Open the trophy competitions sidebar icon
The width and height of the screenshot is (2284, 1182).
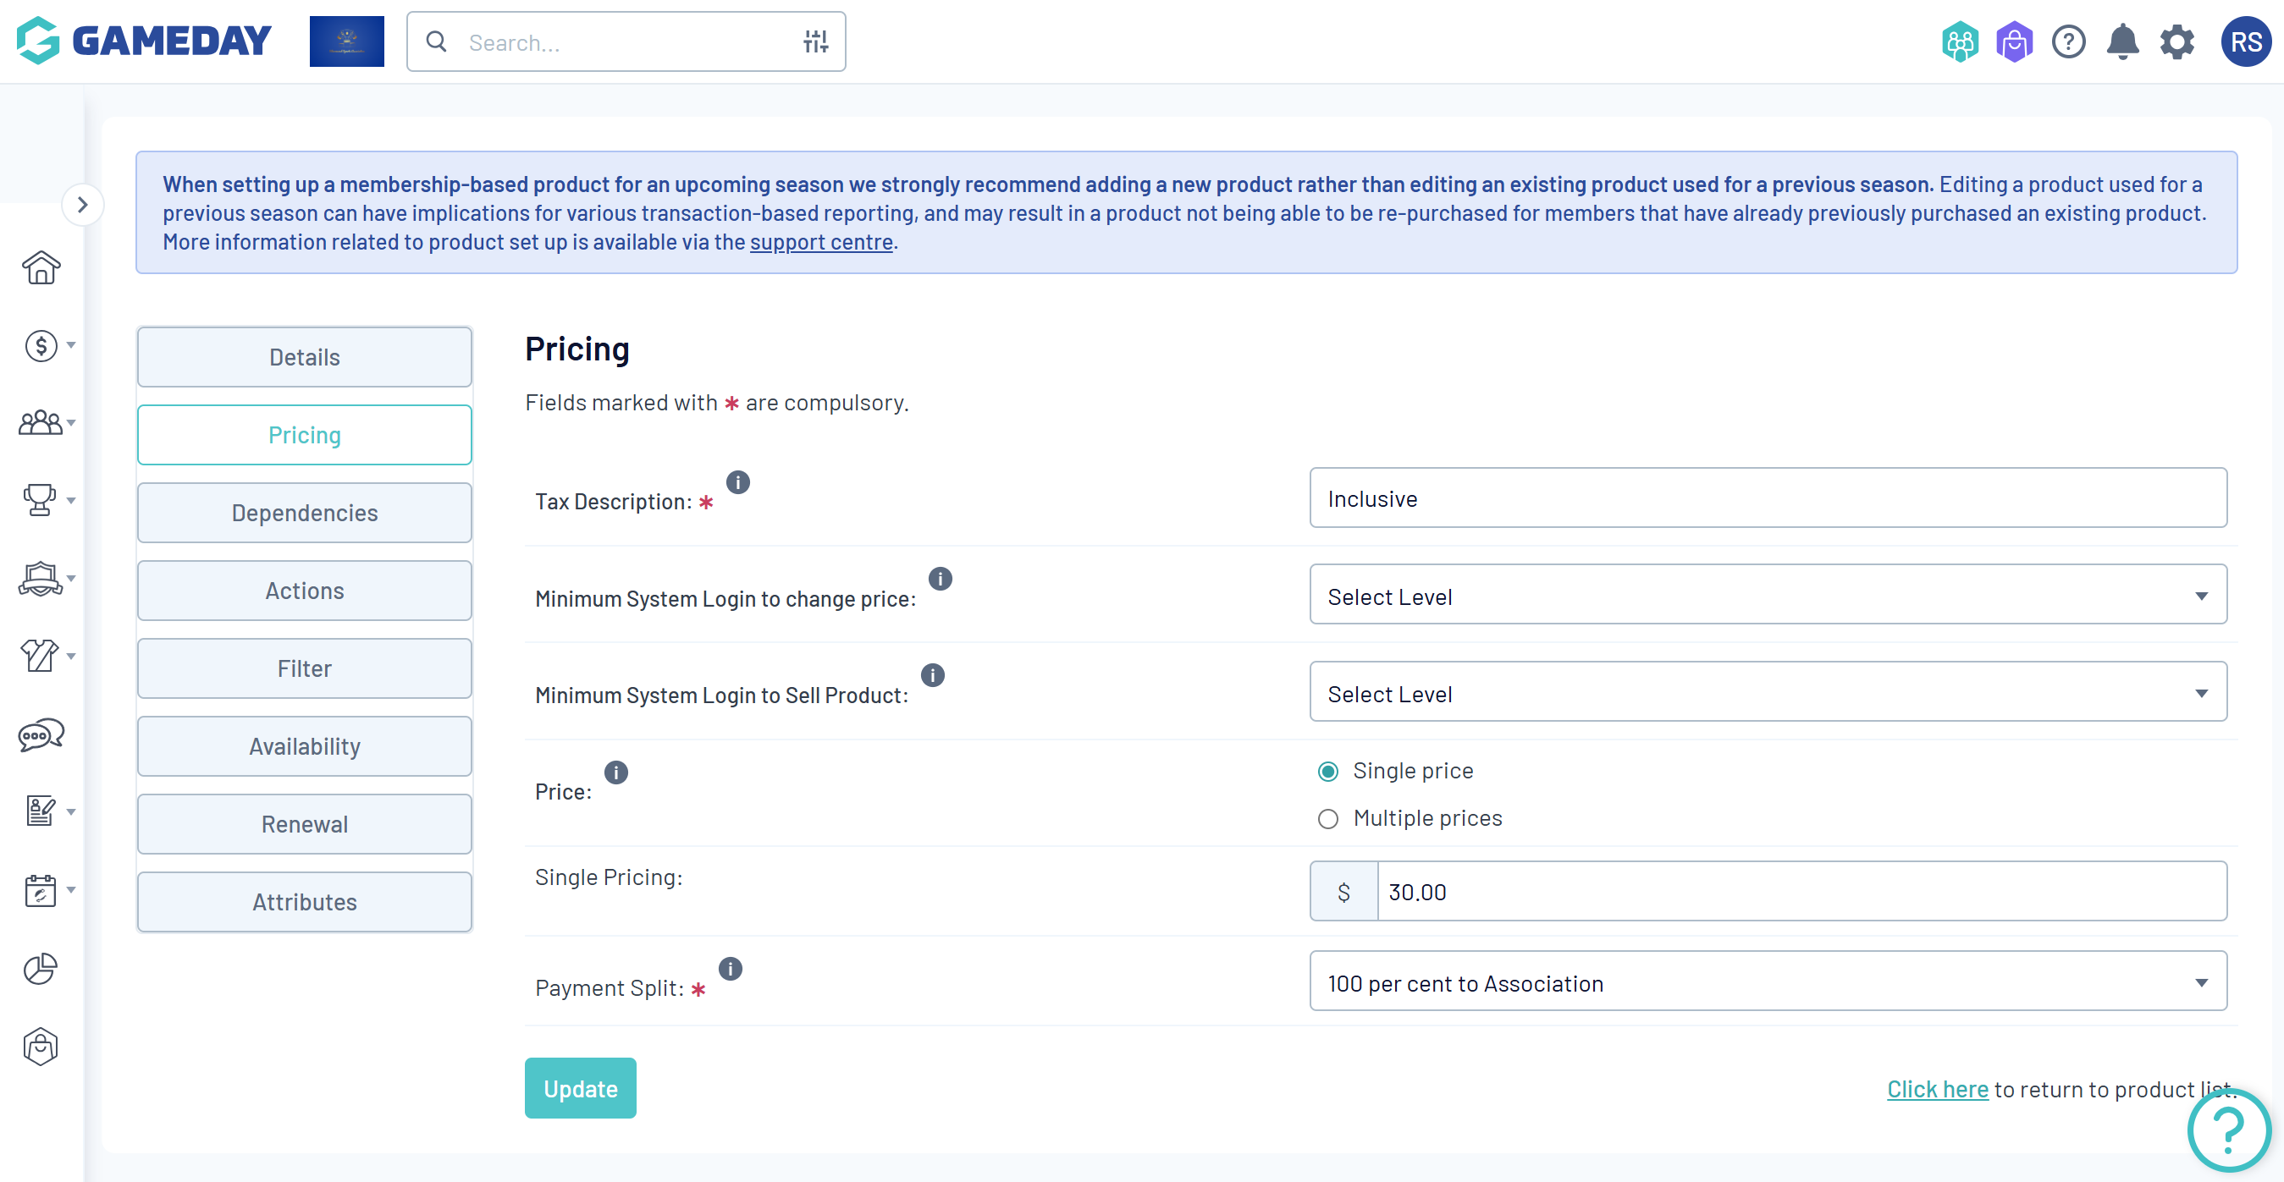coord(40,501)
